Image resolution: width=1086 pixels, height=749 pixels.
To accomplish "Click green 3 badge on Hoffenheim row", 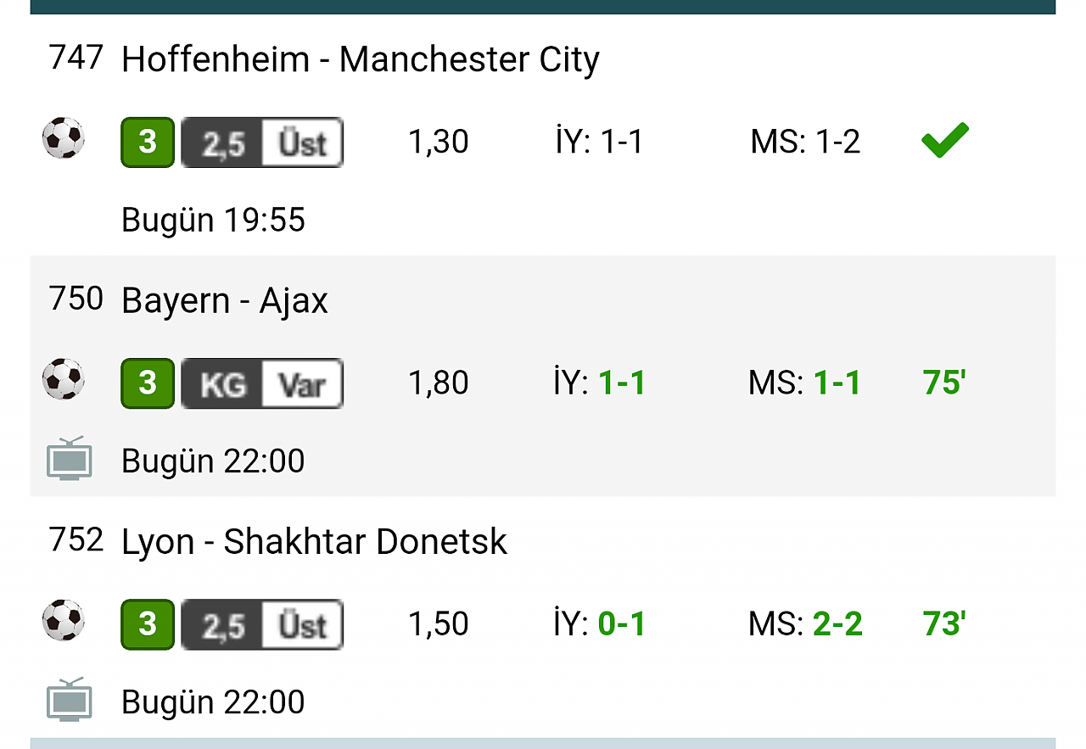I will tap(148, 143).
